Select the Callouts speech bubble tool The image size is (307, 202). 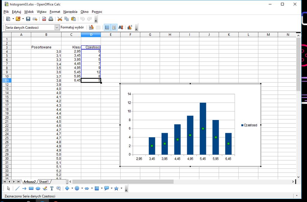(x=58, y=188)
